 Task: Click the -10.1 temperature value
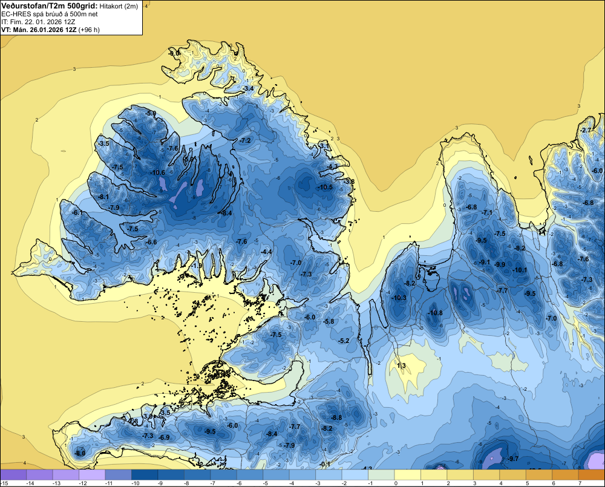click(519, 270)
